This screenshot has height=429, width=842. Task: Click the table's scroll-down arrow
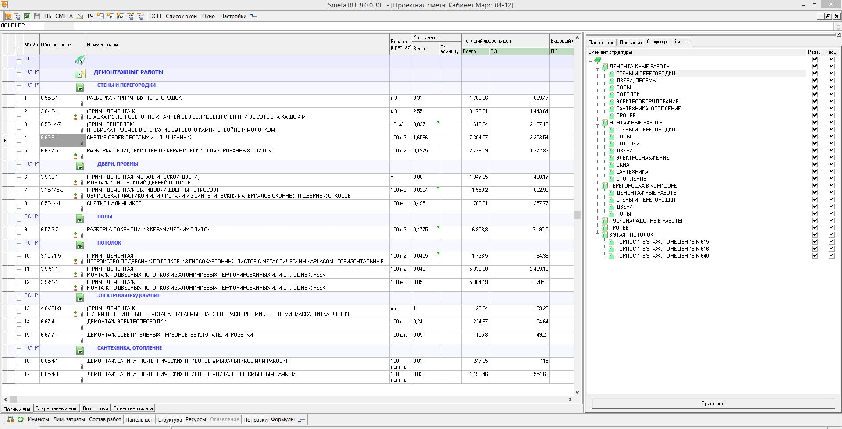tap(577, 392)
